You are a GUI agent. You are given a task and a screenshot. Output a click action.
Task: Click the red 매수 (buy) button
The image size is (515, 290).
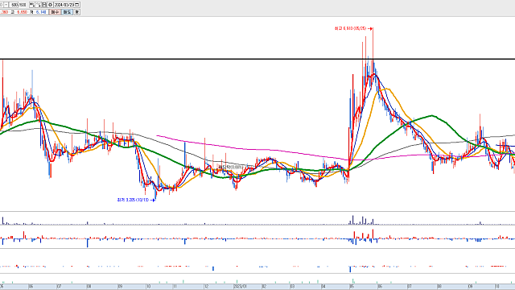click(x=55, y=12)
